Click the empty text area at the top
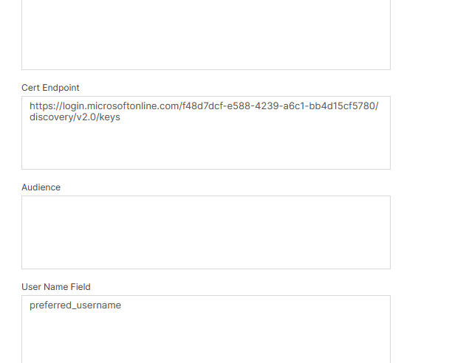This screenshot has height=363, width=466. coord(205,33)
